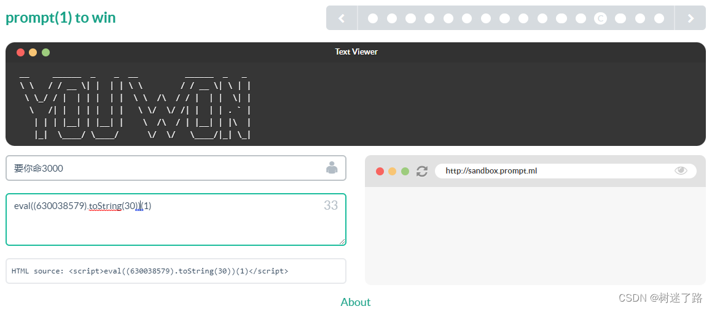Image resolution: width=712 pixels, height=309 pixels.
Task: Go to the previous level with left chevron
Action: [342, 18]
